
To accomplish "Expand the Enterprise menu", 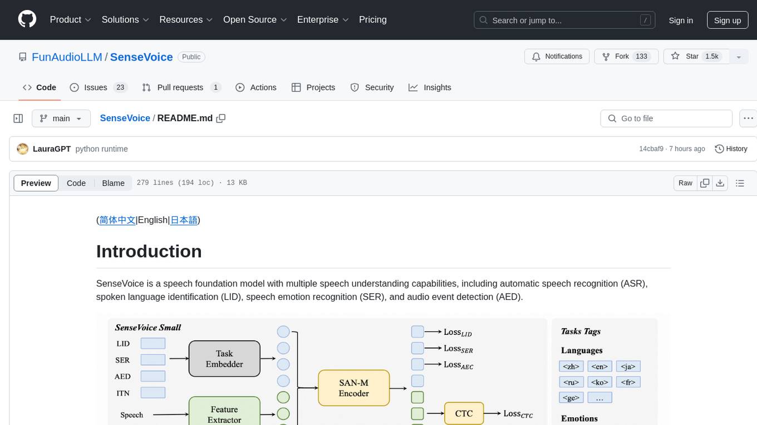I will pyautogui.click(x=323, y=19).
